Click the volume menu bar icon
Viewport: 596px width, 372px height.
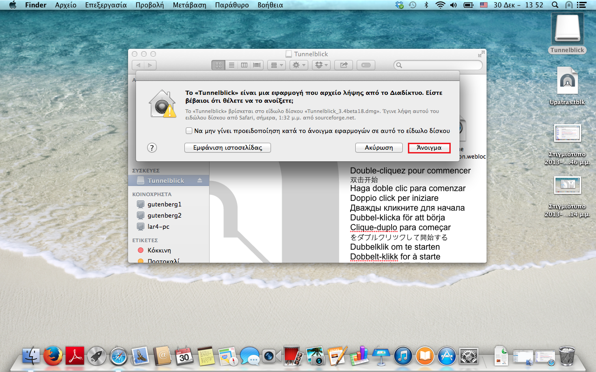click(x=454, y=5)
